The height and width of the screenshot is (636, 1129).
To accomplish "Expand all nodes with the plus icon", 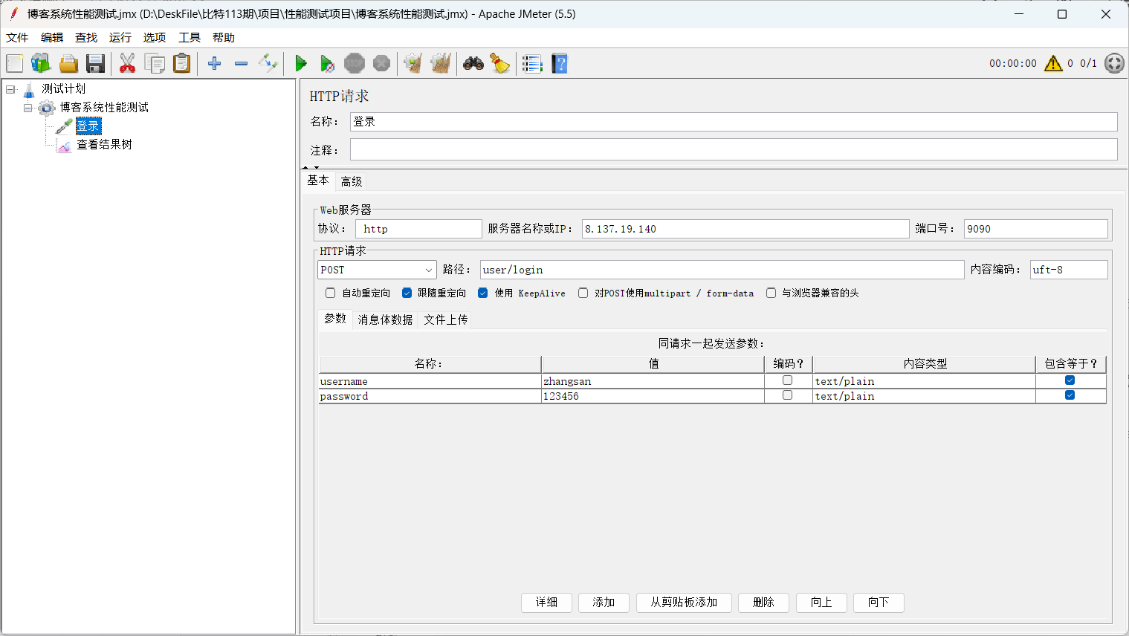I will [x=215, y=64].
